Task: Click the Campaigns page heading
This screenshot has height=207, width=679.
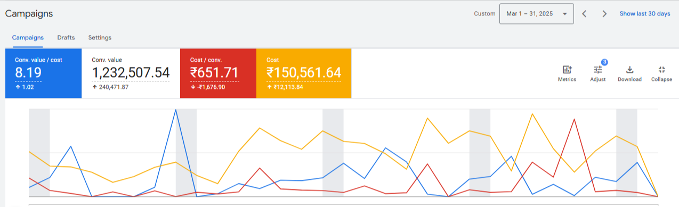Action: tap(29, 14)
